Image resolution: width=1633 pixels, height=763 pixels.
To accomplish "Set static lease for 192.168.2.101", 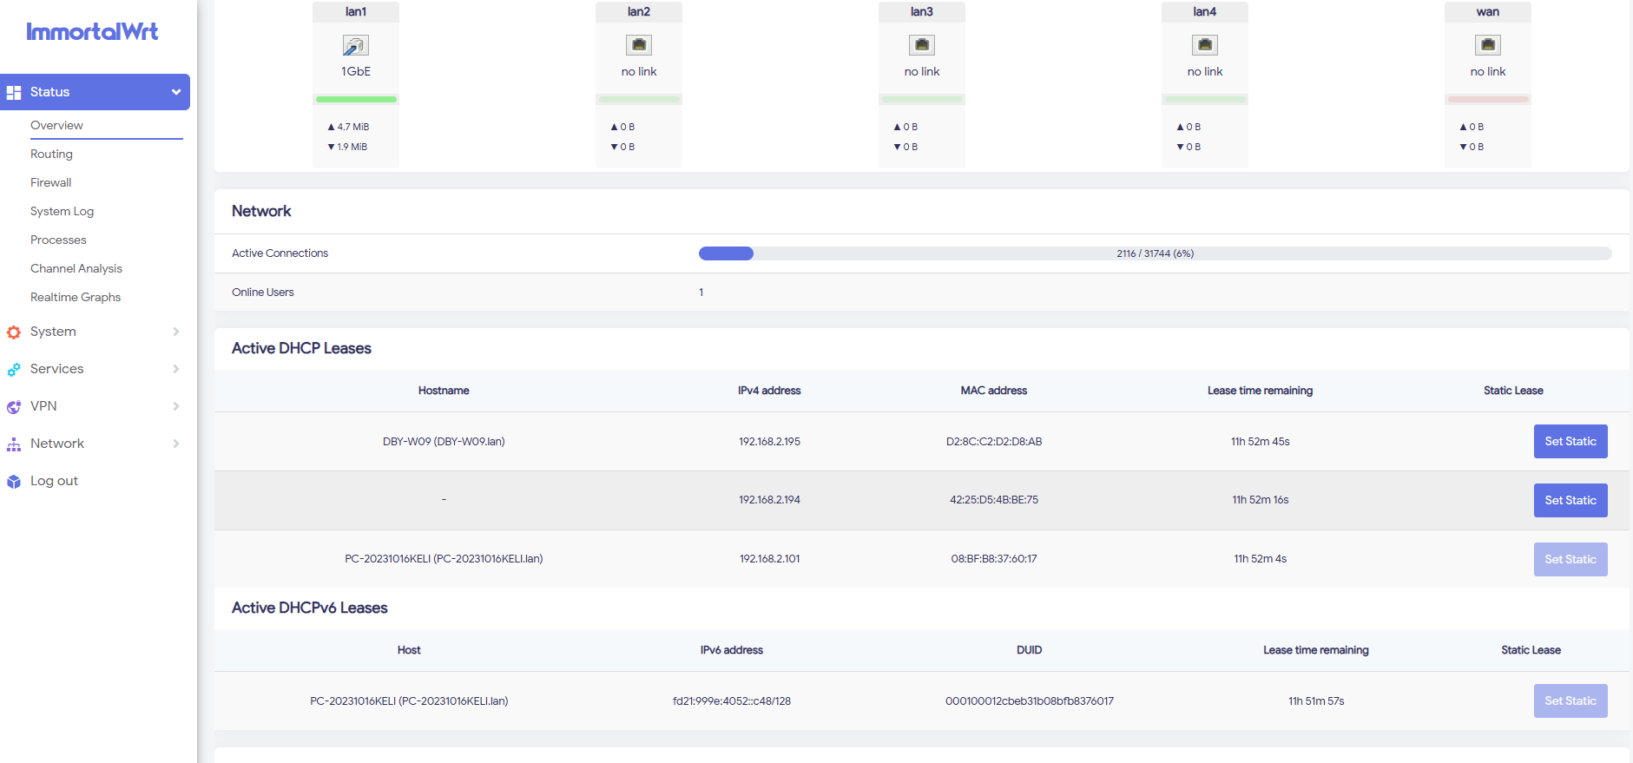I will [x=1570, y=559].
